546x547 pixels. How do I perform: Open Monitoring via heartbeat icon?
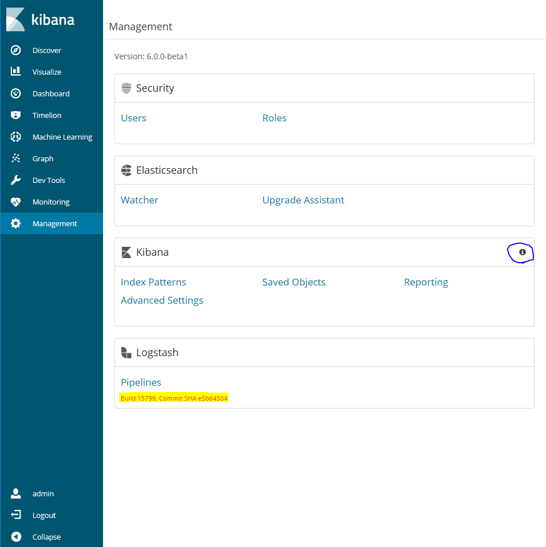16,202
